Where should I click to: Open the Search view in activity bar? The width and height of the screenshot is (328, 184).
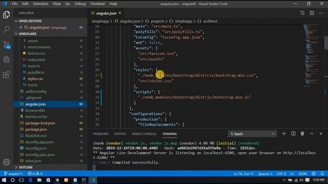point(6,30)
